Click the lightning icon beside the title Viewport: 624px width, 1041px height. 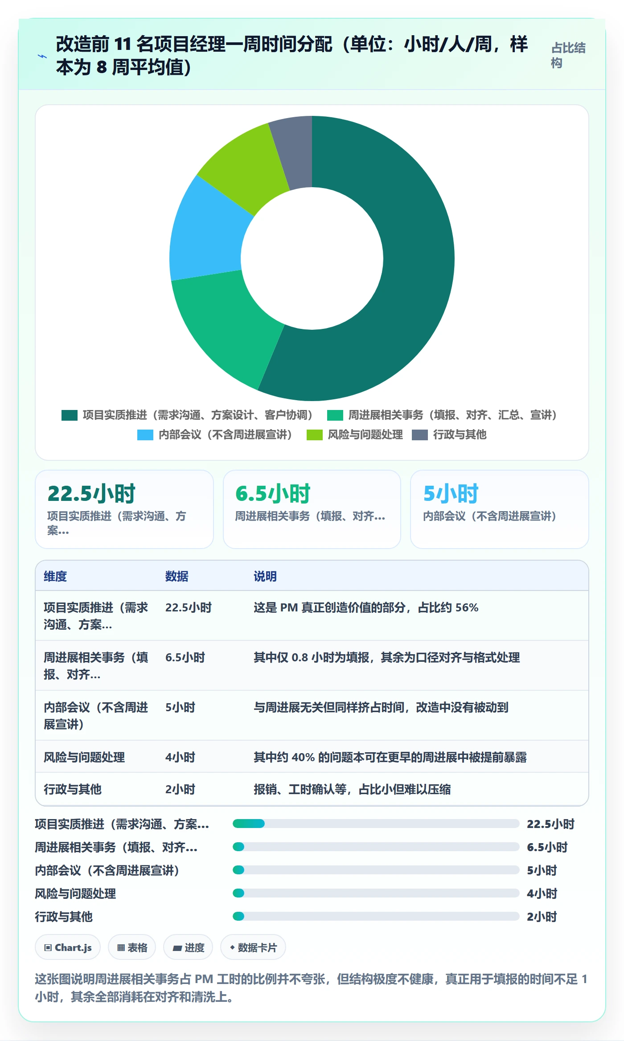pyautogui.click(x=42, y=56)
